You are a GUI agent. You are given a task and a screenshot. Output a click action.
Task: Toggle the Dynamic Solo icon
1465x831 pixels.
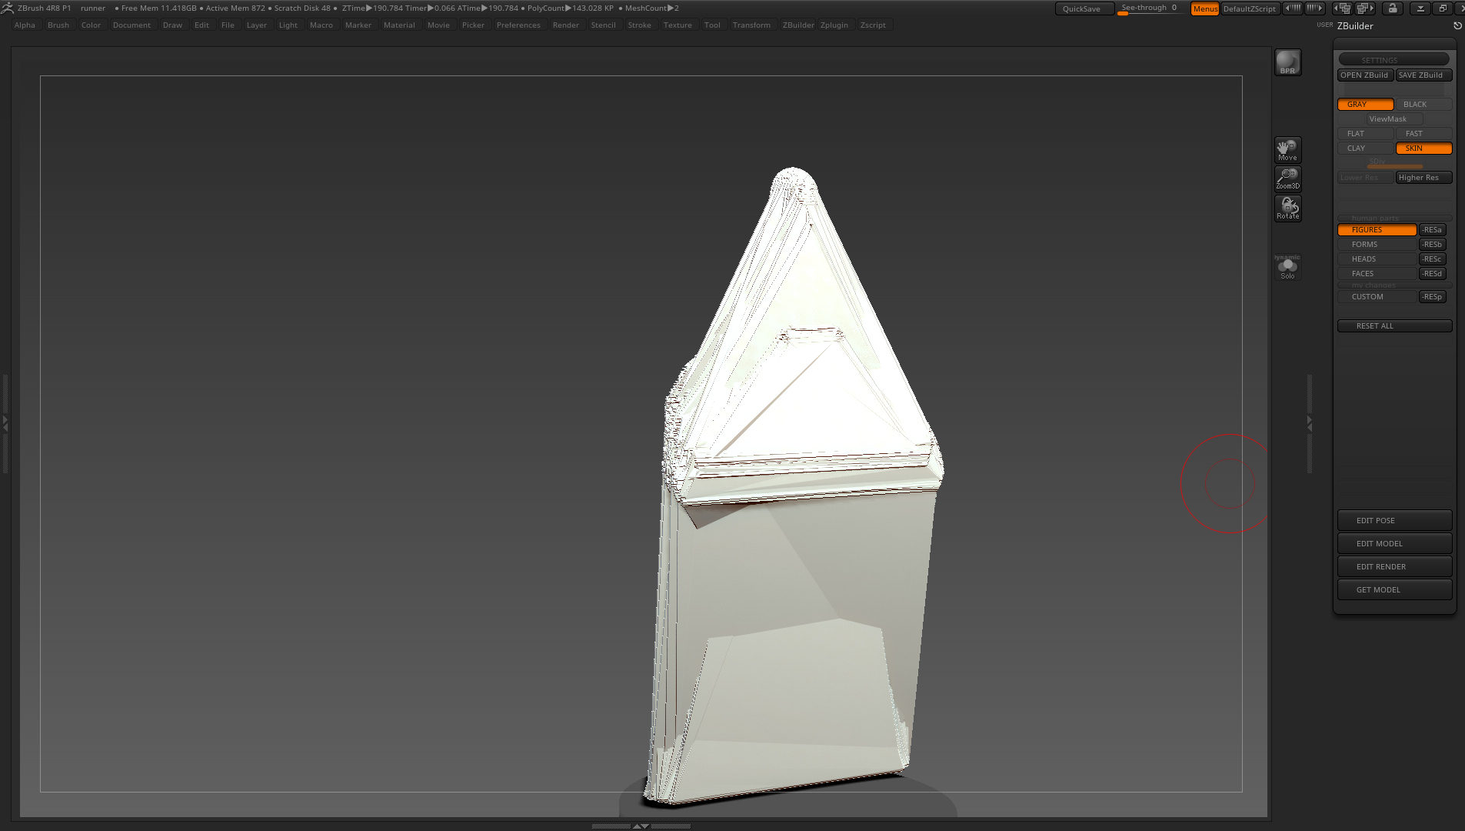(x=1287, y=267)
